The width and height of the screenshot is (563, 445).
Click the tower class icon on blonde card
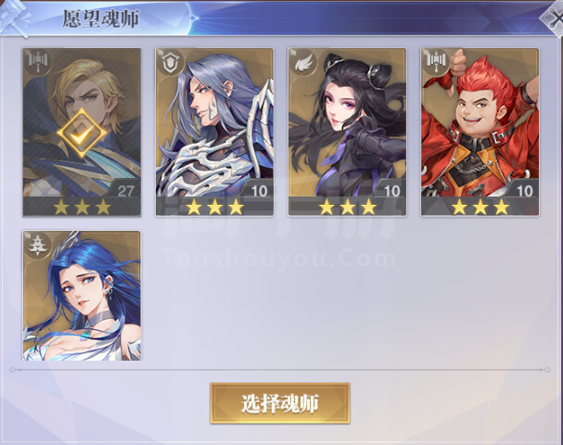click(37, 62)
